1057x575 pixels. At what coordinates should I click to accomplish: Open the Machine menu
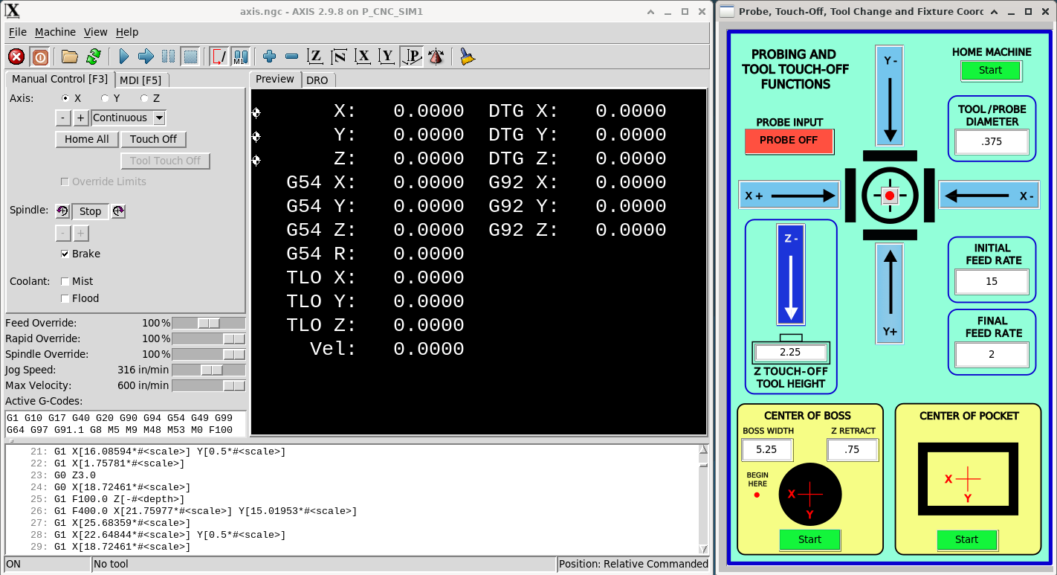55,32
